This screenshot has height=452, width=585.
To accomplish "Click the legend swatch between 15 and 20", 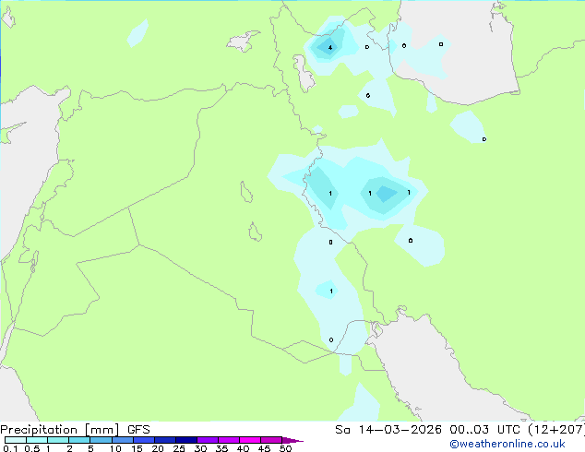I will pos(144,440).
